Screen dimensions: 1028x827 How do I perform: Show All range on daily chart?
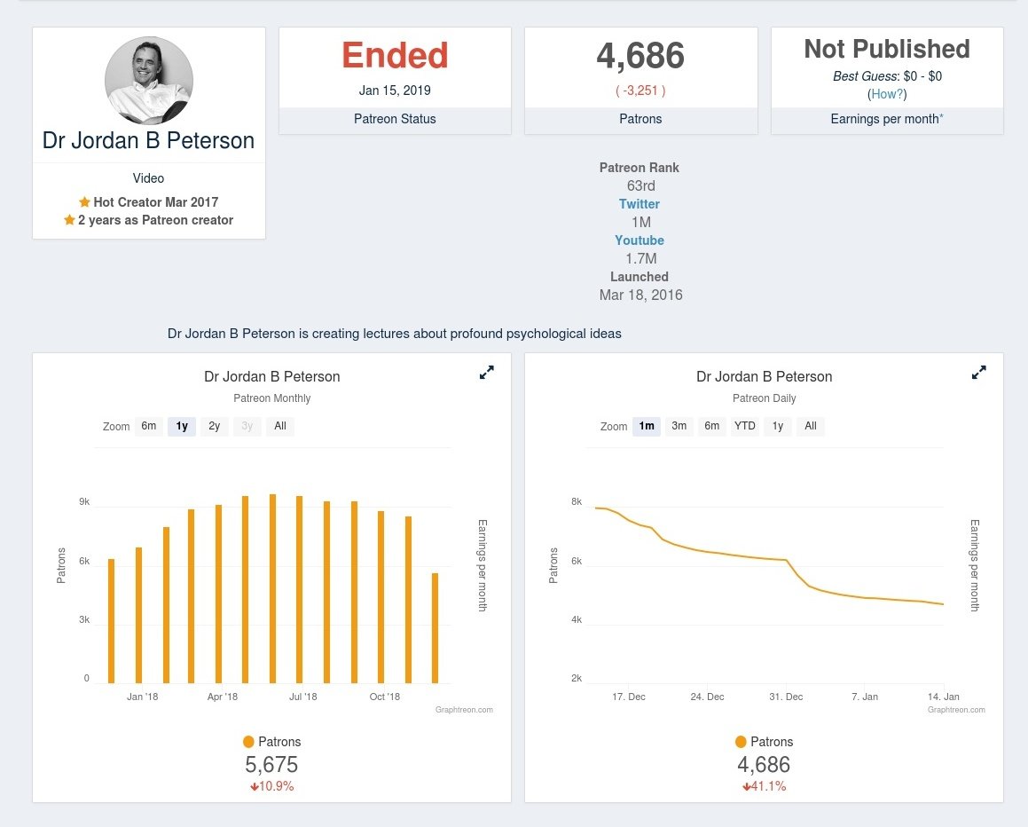(811, 426)
